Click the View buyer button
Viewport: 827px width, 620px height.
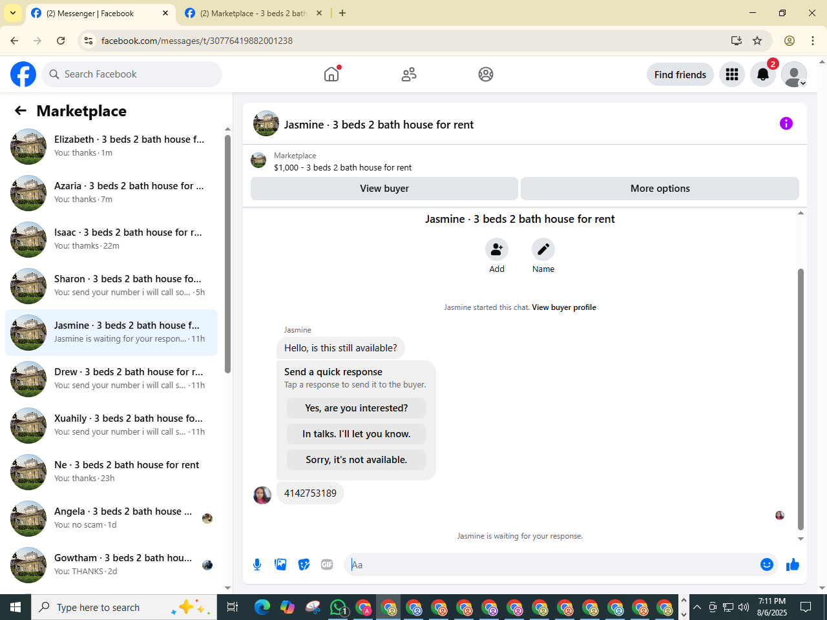coord(384,189)
